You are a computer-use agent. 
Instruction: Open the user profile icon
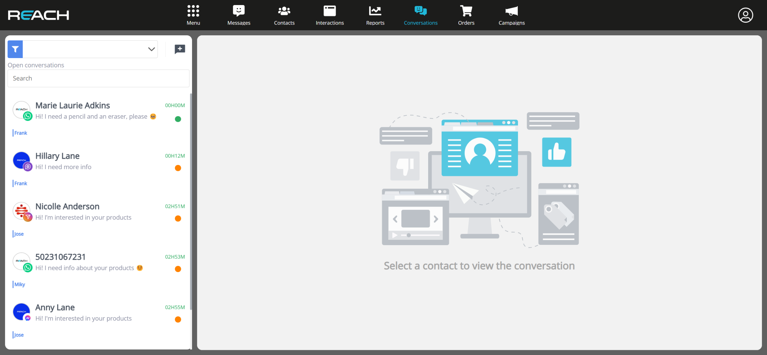pos(745,15)
